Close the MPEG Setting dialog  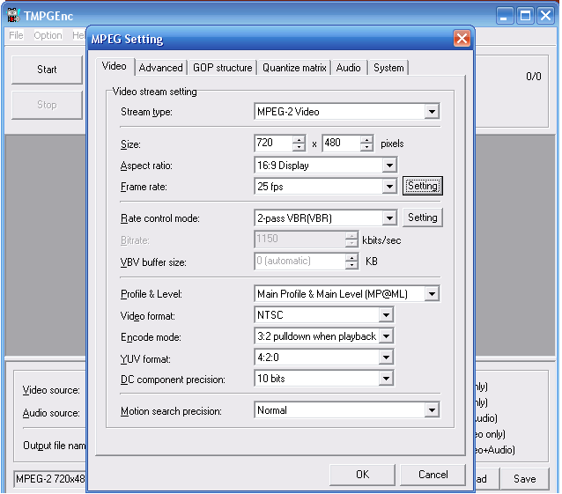tap(462, 38)
